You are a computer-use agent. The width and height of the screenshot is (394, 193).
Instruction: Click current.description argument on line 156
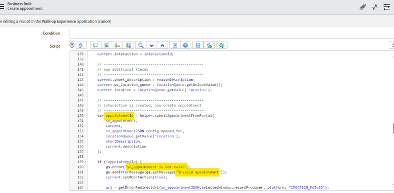coord(126,146)
